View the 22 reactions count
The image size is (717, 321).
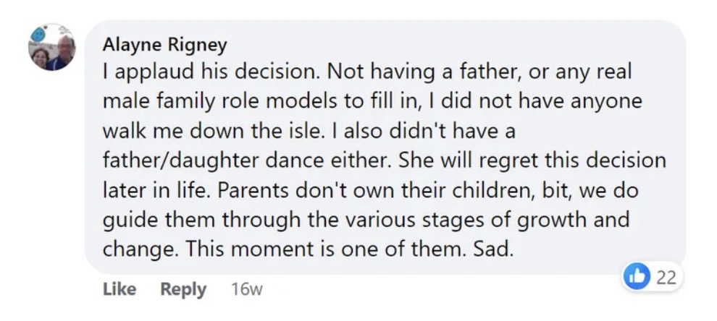pyautogui.click(x=666, y=277)
